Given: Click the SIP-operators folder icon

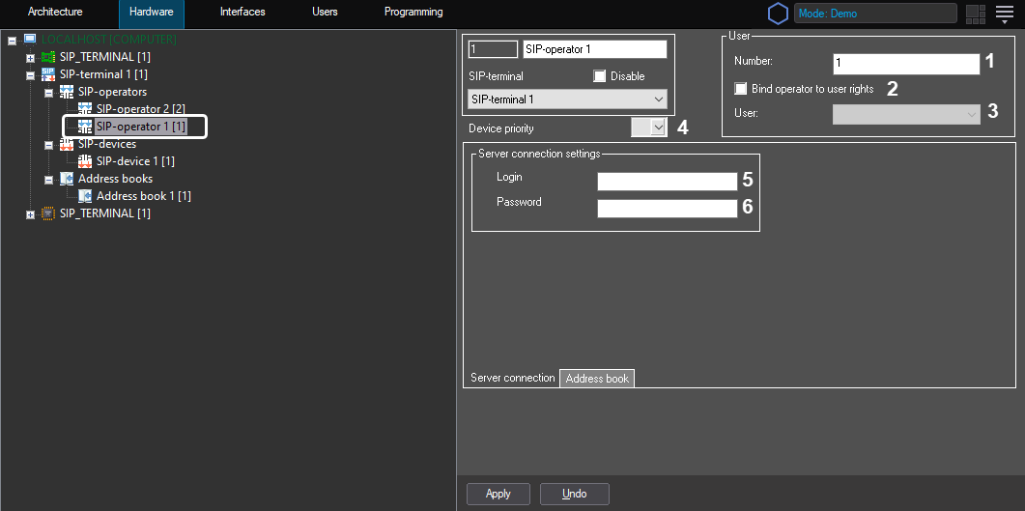Looking at the screenshot, I should coord(67,92).
